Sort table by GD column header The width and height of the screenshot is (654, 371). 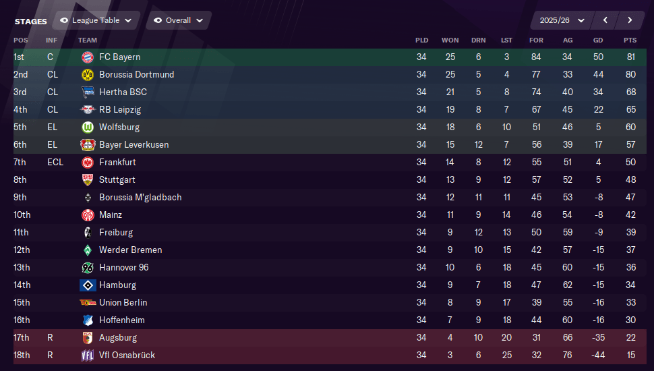pyautogui.click(x=598, y=40)
